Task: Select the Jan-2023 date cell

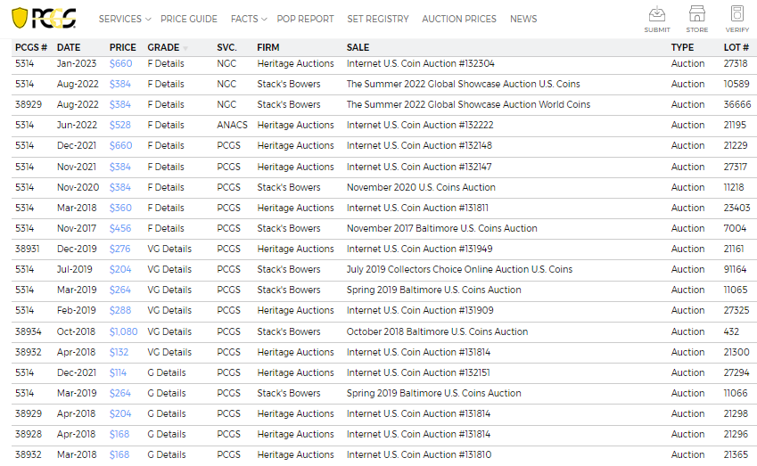Action: click(x=77, y=63)
